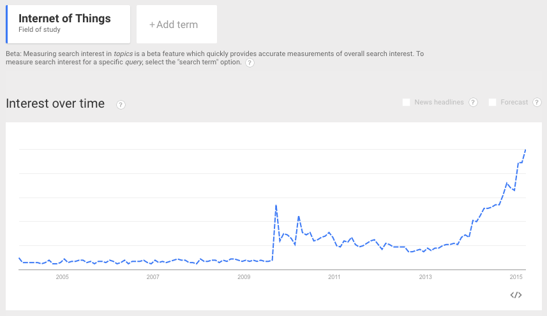Click the late-2009 spike peak on trend line
The image size is (547, 316).
276,205
